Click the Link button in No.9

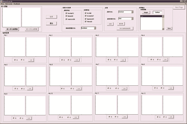tap(29, 118)
